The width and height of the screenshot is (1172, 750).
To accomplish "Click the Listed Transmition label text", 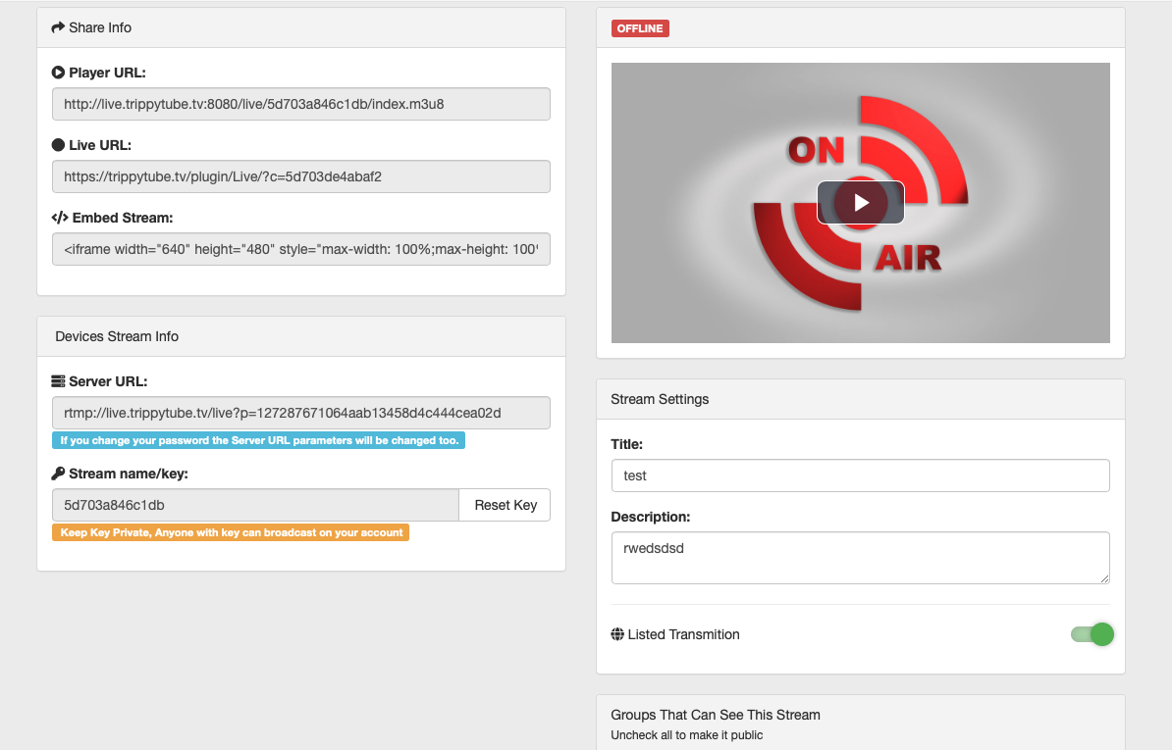I will click(684, 634).
